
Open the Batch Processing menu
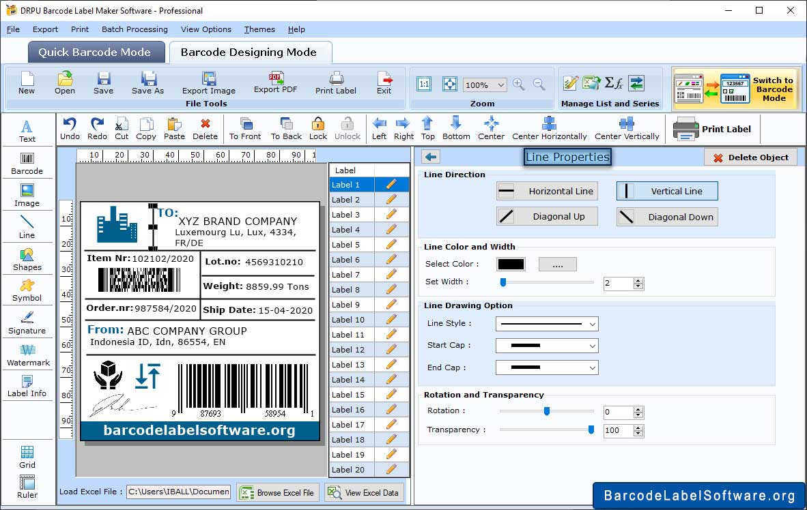pos(135,29)
